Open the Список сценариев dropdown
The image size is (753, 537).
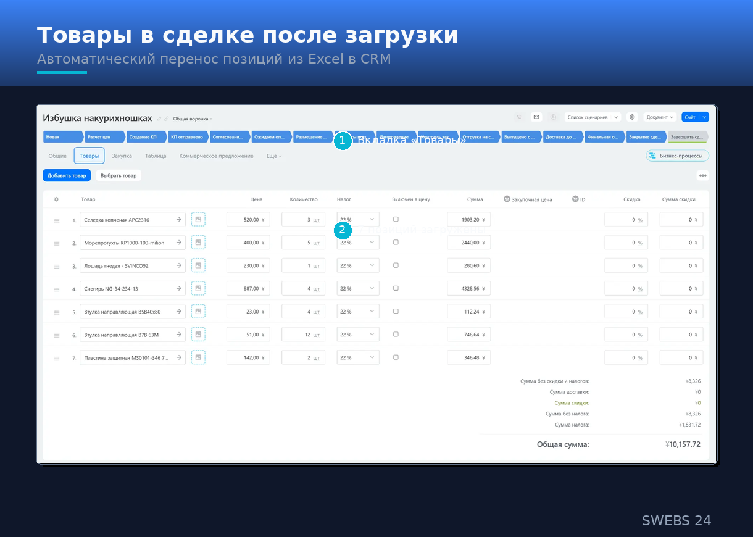593,117
